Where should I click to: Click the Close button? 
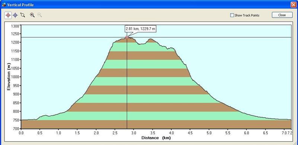pos(282,15)
